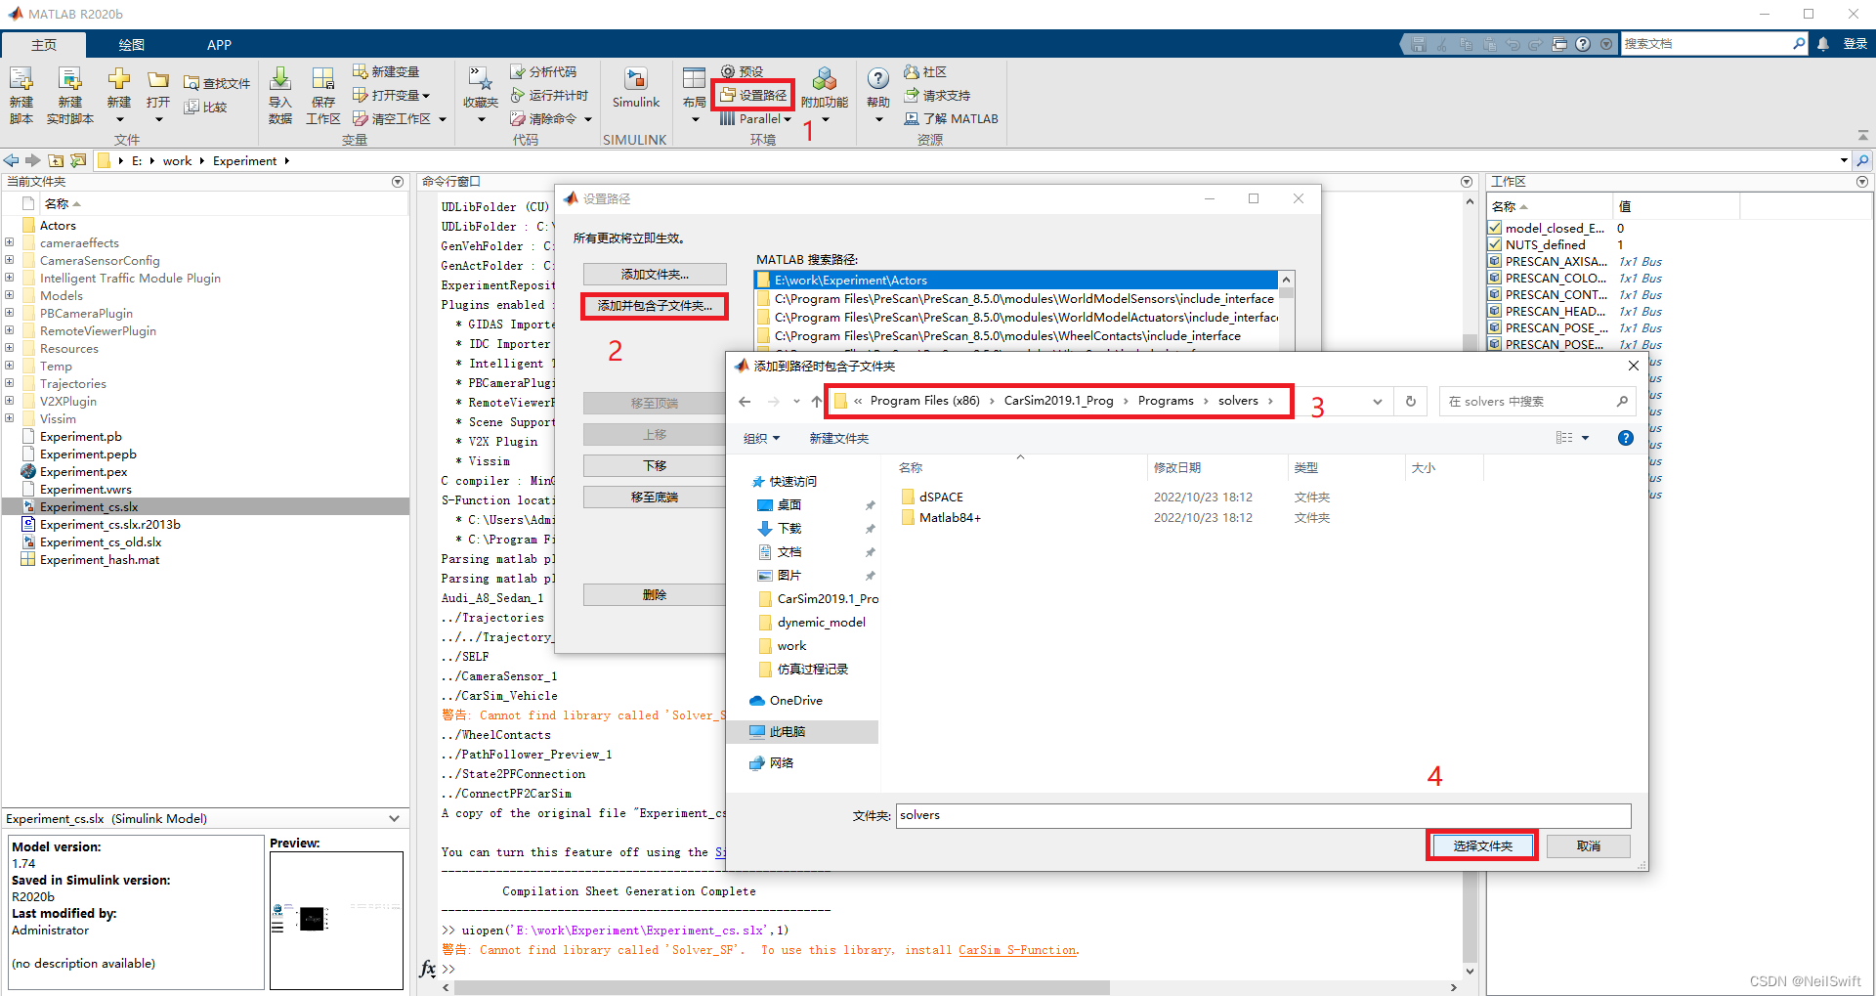This screenshot has height=996, width=1876.
Task: Click 取消 in folder dialog
Action: tap(1589, 845)
